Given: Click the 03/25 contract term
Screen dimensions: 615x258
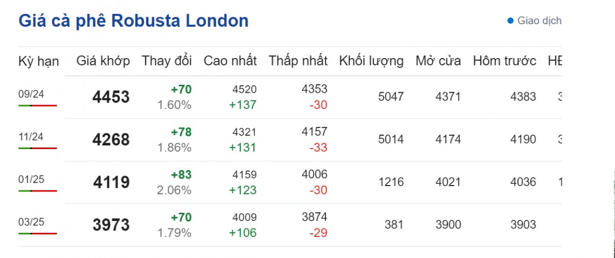Looking at the screenshot, I should click(31, 222).
